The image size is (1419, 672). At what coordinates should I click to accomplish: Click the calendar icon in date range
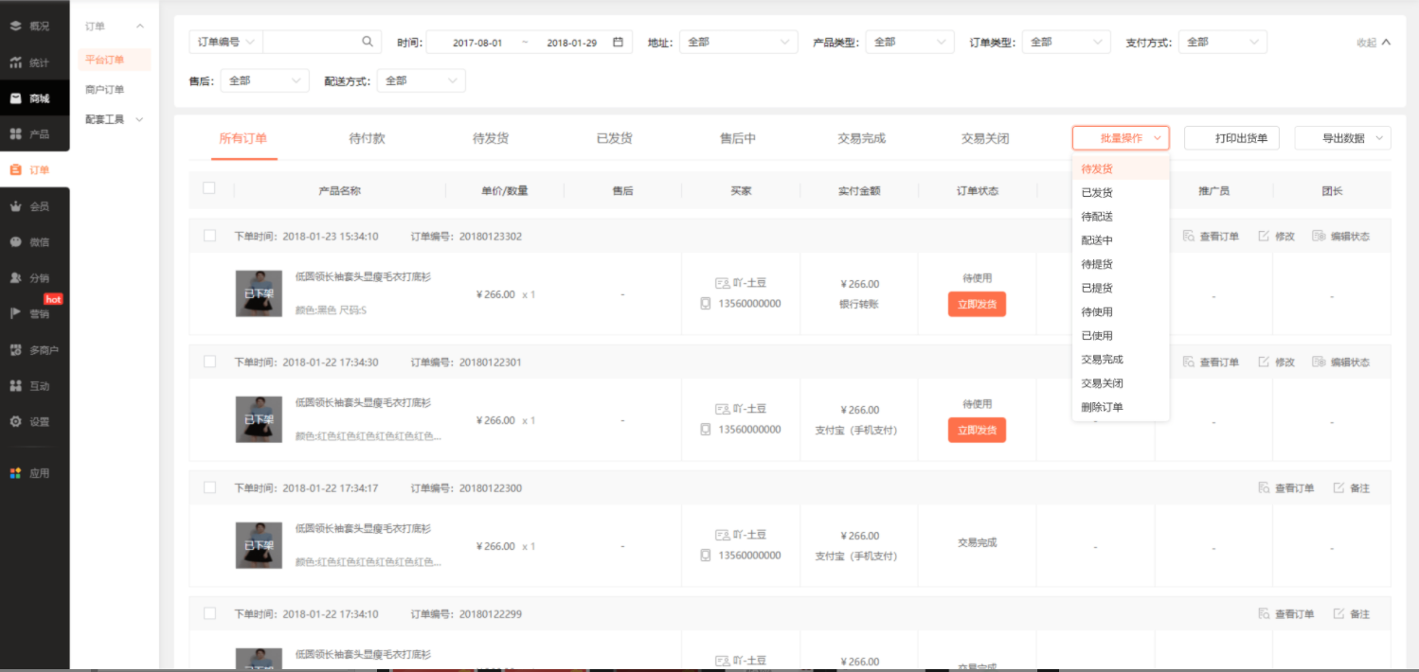618,42
